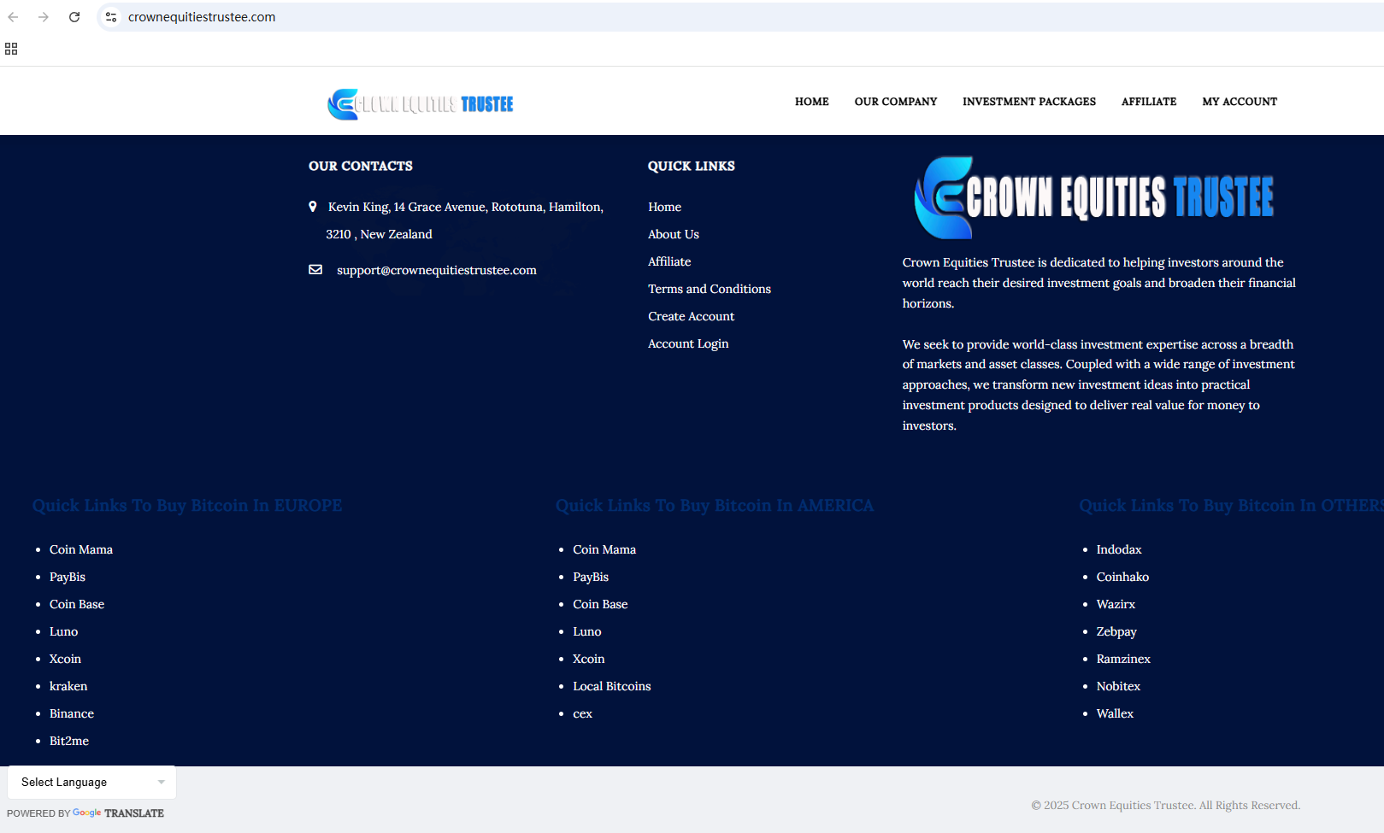This screenshot has height=833, width=1384.
Task: Click the Kevin King, 14 Grace Avenue address
Action: coord(465,220)
